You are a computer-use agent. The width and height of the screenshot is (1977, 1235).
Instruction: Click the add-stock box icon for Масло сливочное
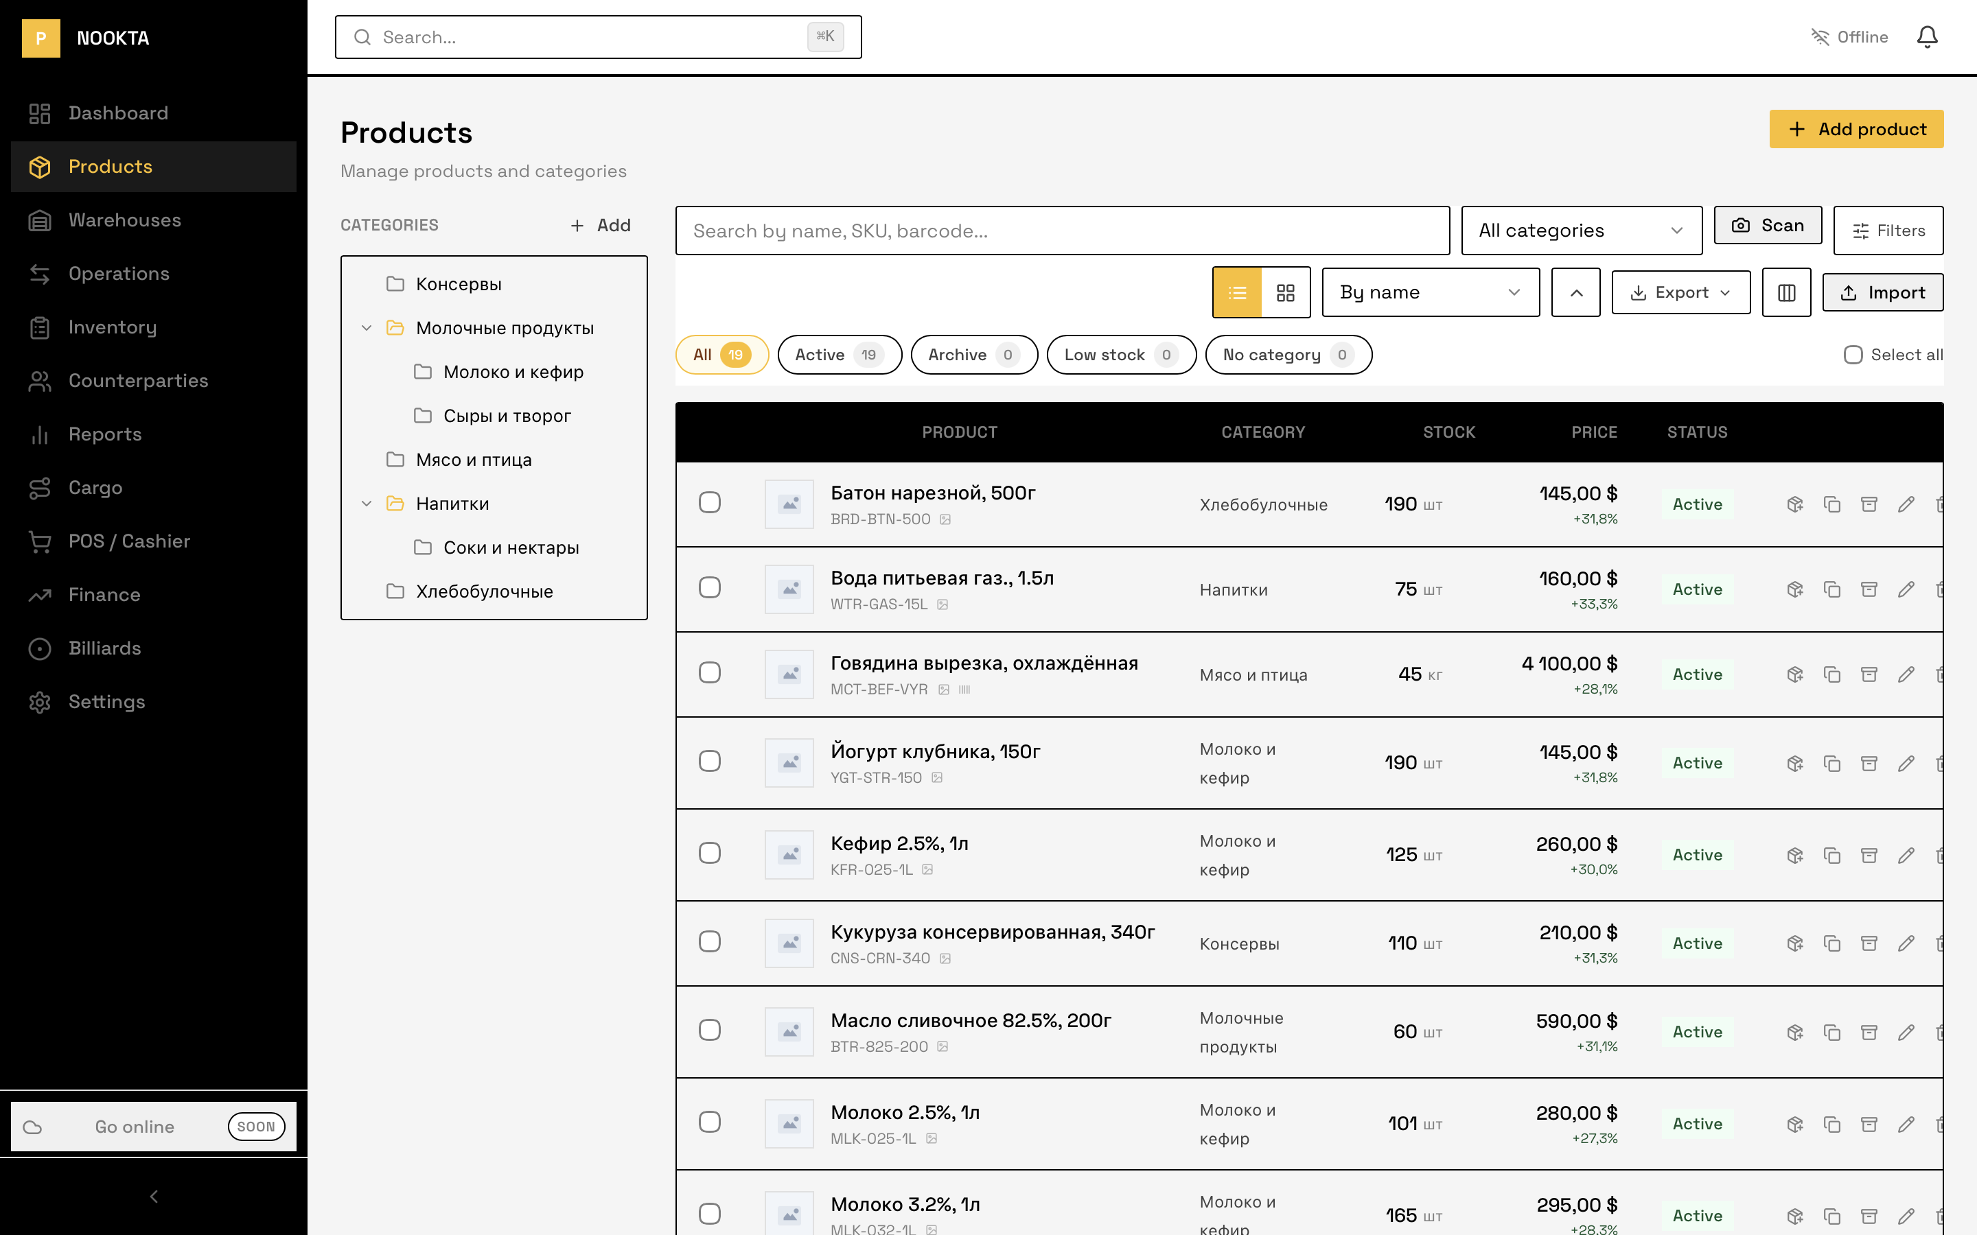pos(1795,1032)
